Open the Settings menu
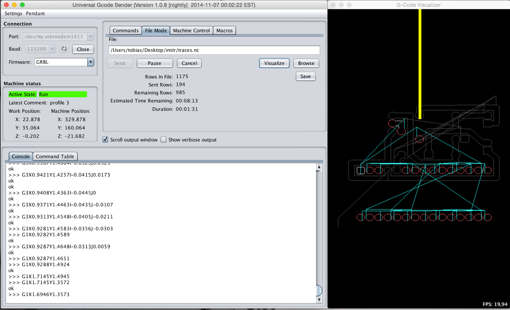The height and width of the screenshot is (310, 510). click(x=13, y=13)
